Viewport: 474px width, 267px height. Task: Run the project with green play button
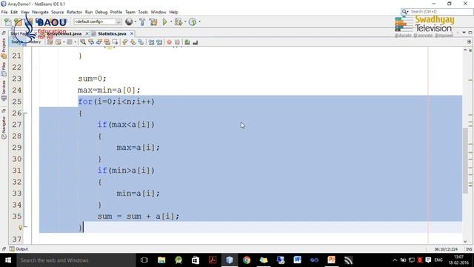165,22
